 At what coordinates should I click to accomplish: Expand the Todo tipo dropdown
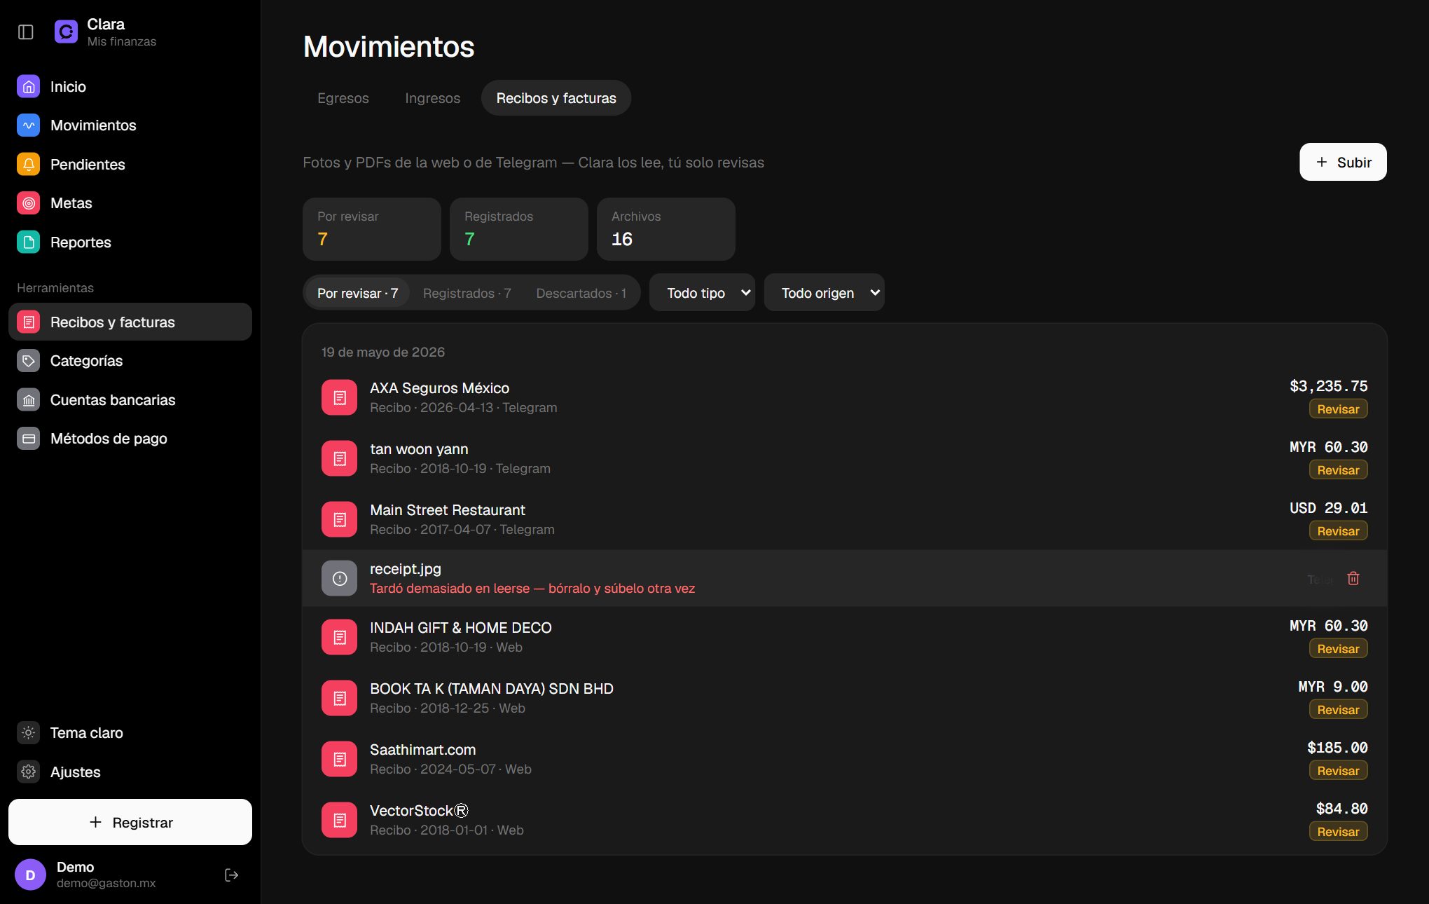point(702,292)
